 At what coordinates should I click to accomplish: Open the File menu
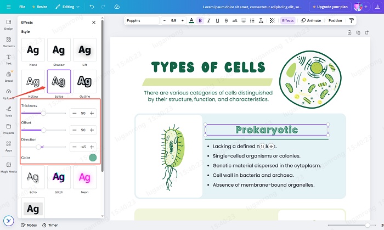pyautogui.click(x=22, y=7)
